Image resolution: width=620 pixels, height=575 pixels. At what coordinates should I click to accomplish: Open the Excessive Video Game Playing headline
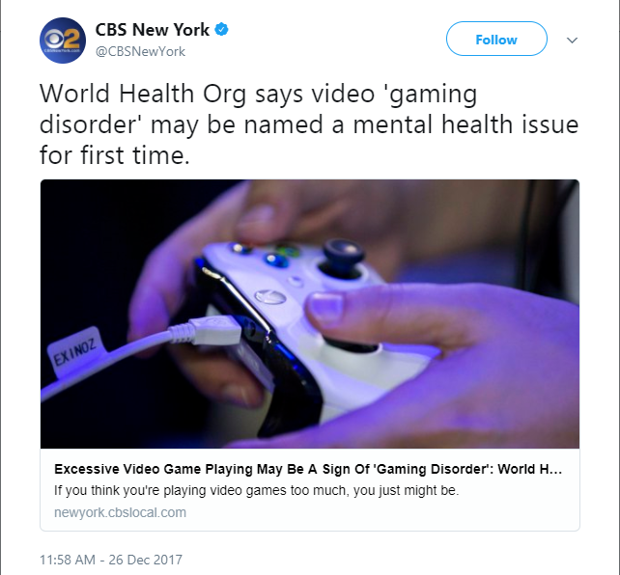coord(308,469)
